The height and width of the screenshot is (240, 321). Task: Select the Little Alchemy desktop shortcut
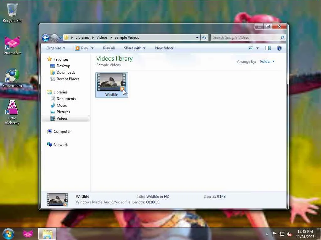tap(12, 112)
